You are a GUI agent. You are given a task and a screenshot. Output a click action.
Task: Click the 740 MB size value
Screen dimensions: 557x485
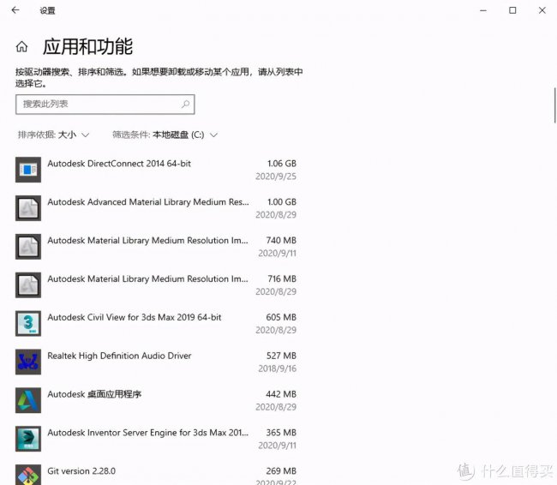pyautogui.click(x=281, y=240)
